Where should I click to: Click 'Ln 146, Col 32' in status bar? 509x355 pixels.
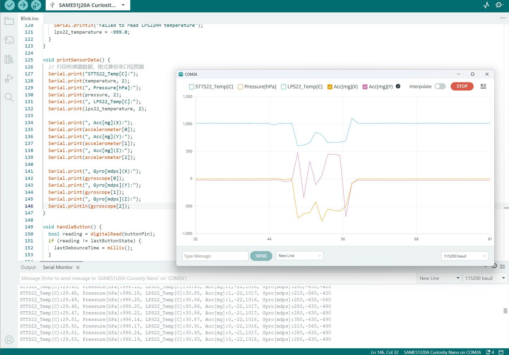click(x=385, y=352)
